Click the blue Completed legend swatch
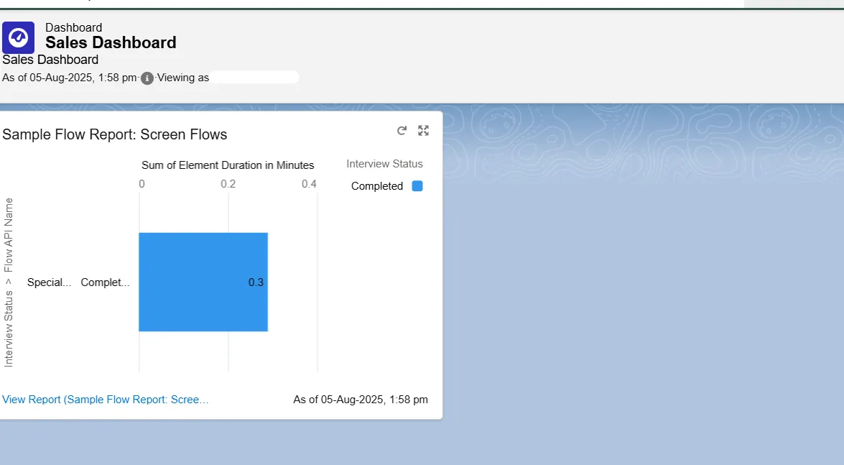 (417, 186)
